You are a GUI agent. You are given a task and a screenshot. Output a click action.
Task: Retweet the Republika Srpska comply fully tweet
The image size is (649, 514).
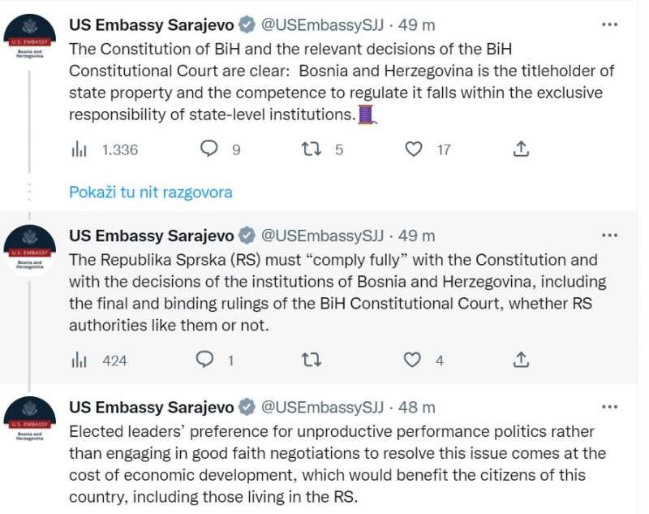[312, 360]
